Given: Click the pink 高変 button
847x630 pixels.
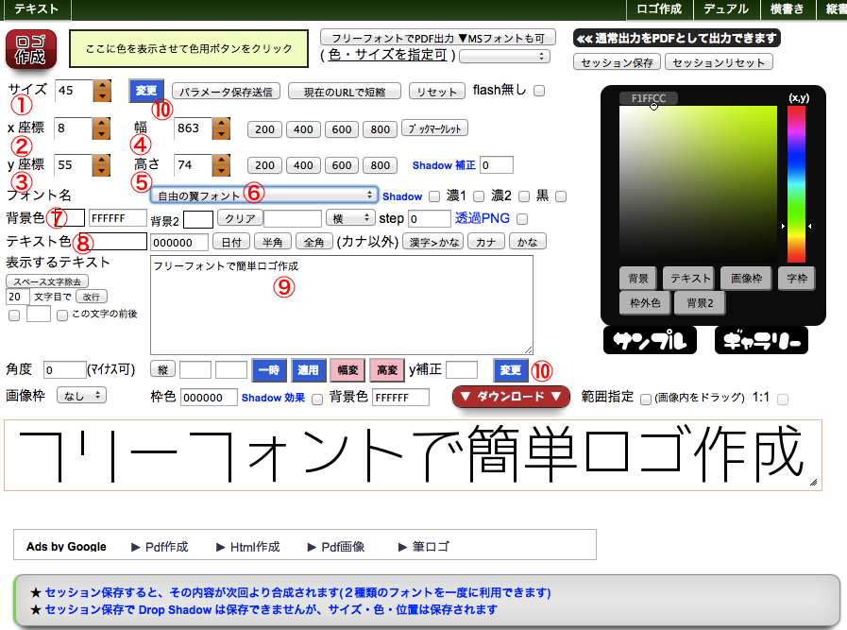Looking at the screenshot, I should click(387, 369).
